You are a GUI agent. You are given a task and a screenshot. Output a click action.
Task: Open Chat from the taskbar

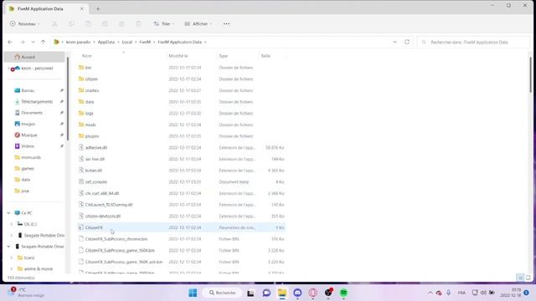(x=266, y=293)
